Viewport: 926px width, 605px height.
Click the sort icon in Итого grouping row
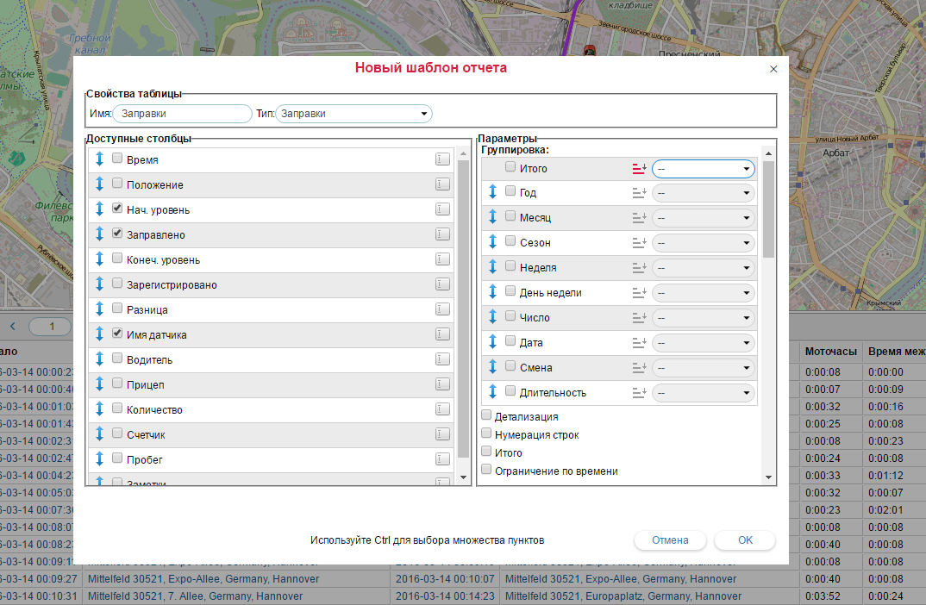(639, 169)
